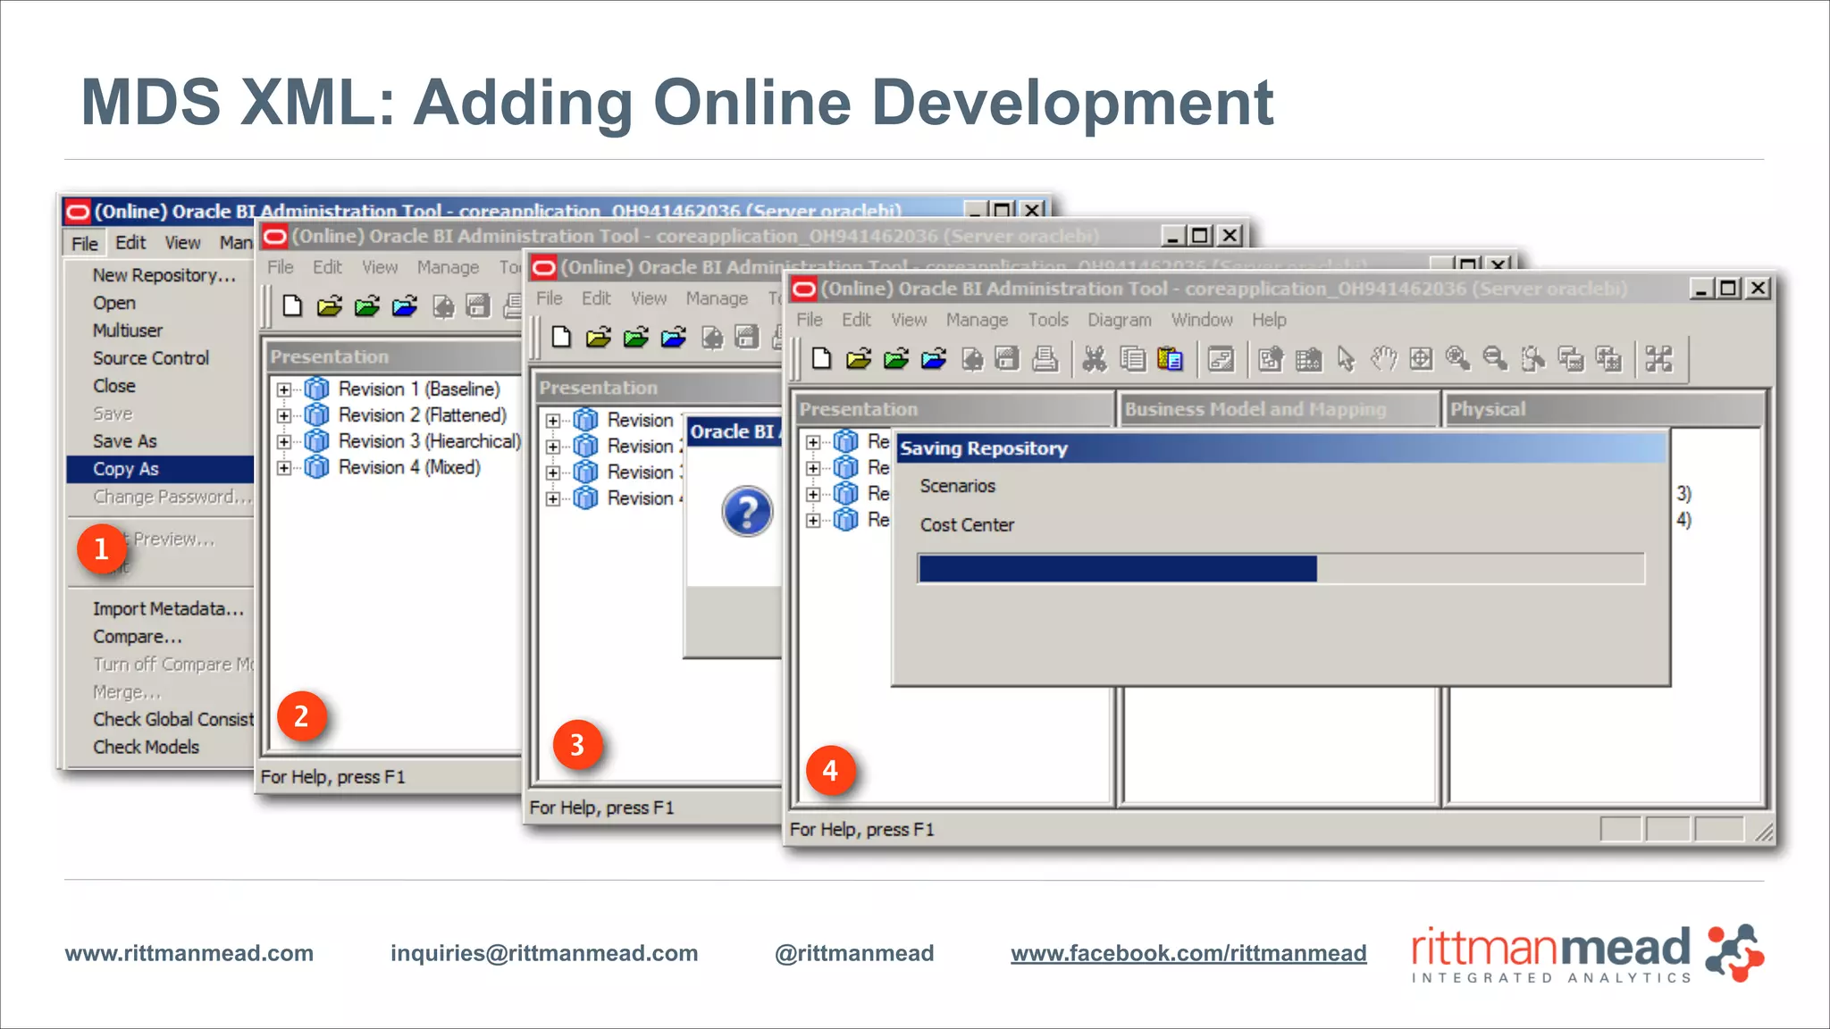Click the question mark dialog icon in window 3
1830x1029 pixels.
click(747, 512)
